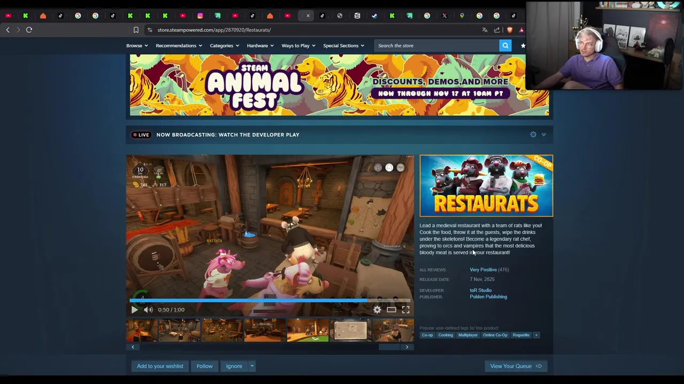Open the Very Positive reviews link
Screen dimensions: 684x384
point(483,270)
